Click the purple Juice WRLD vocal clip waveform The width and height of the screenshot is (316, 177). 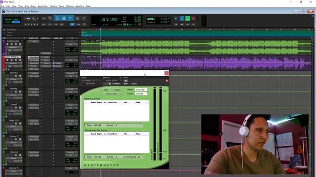coord(196,63)
